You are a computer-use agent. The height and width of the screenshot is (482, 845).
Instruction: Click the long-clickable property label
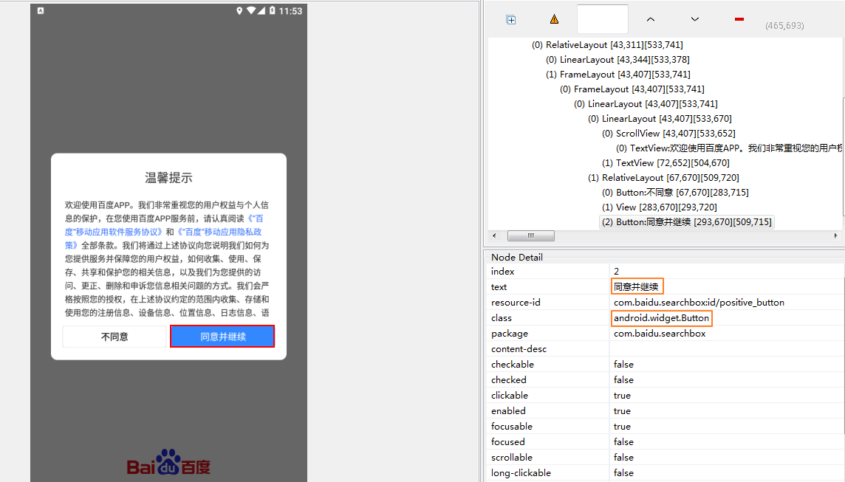coord(521,473)
